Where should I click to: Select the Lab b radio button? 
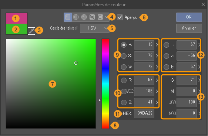[x=166, y=67]
